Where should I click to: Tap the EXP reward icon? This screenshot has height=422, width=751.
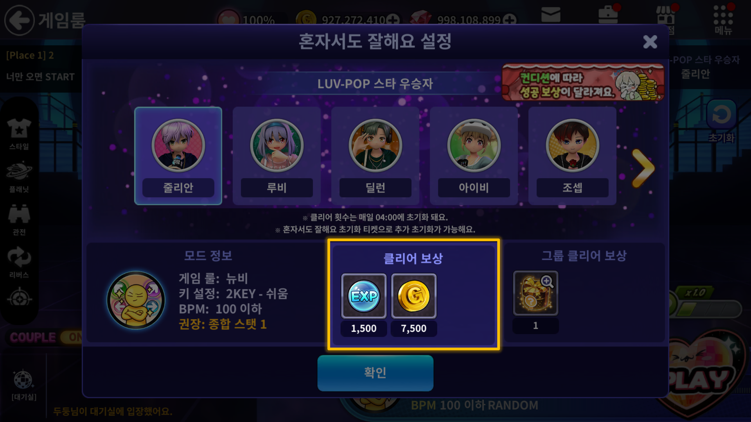click(364, 296)
